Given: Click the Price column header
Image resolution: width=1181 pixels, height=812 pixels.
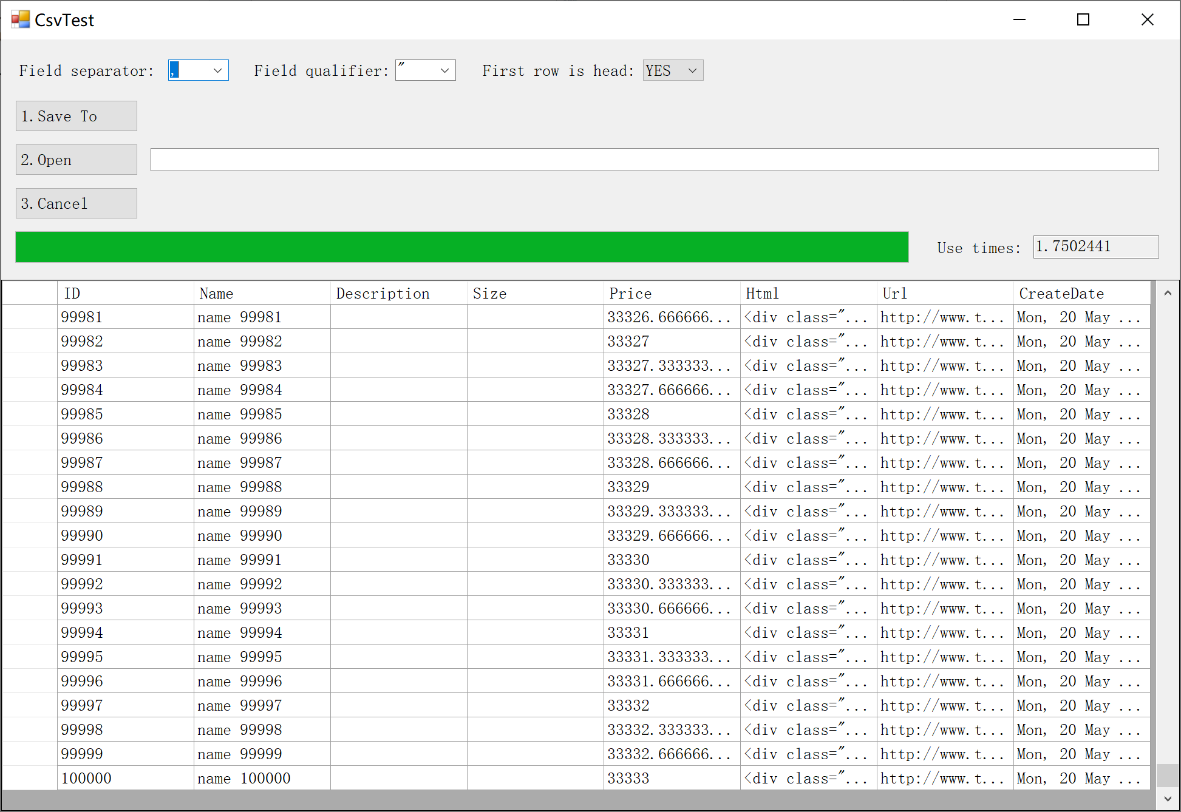Looking at the screenshot, I should tap(671, 293).
